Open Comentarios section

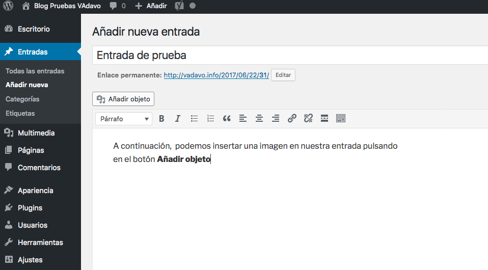coord(39,168)
